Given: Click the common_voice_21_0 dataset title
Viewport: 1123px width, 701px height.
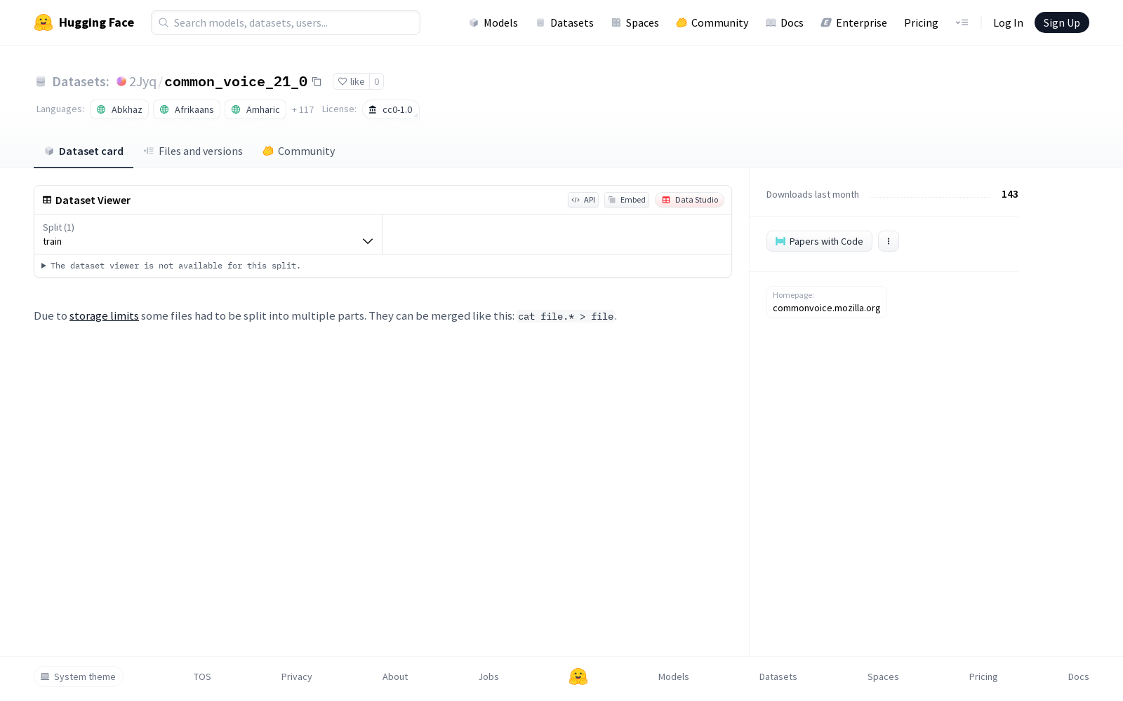Looking at the screenshot, I should pyautogui.click(x=236, y=81).
